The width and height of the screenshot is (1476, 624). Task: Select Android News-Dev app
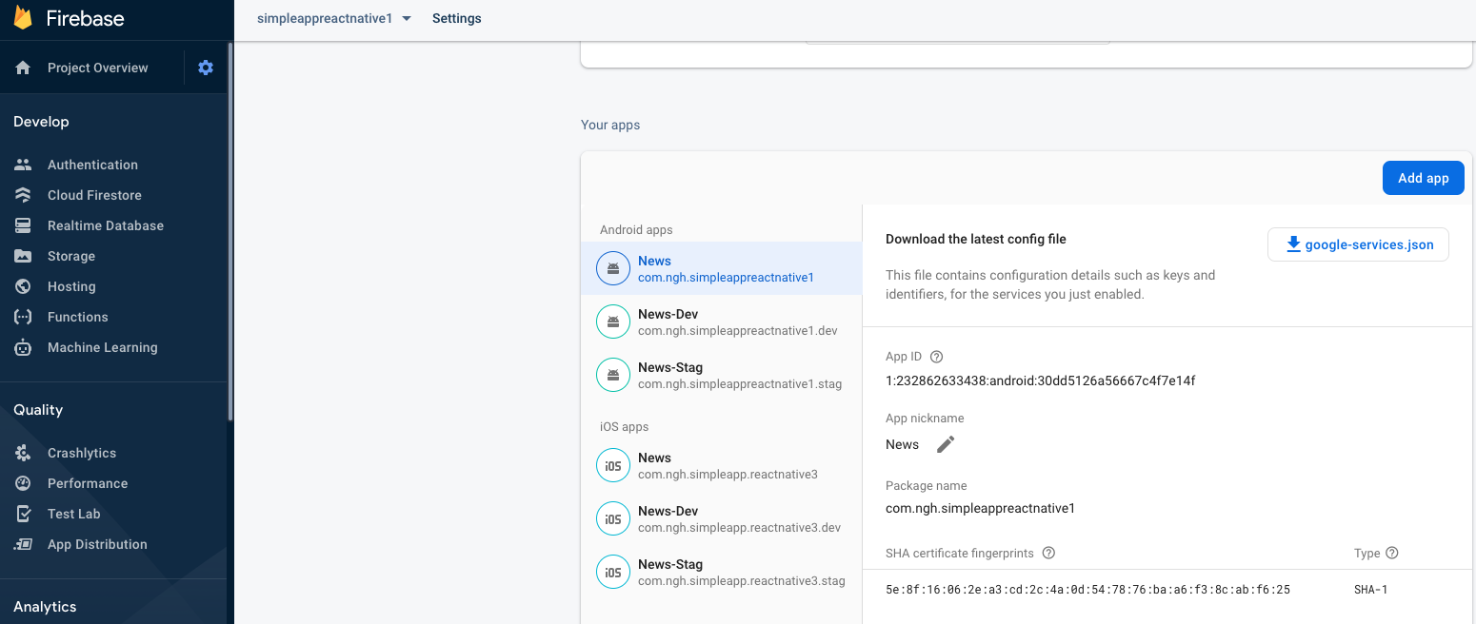[x=721, y=322]
